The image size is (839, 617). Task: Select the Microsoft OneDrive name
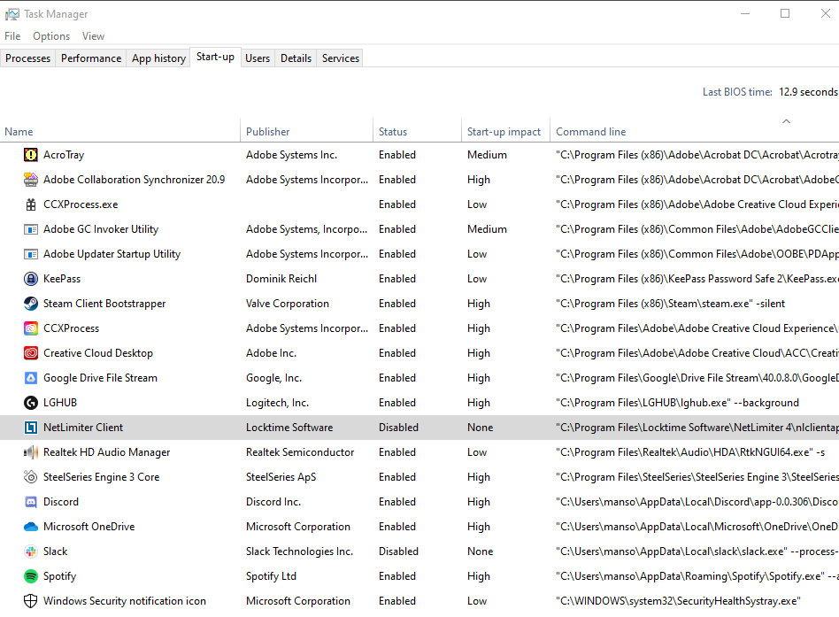click(x=89, y=527)
